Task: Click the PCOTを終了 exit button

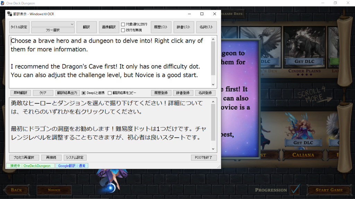Action: point(204,158)
